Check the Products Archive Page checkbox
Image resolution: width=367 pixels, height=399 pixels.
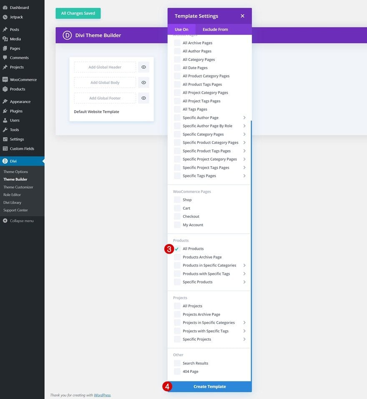coord(177,257)
